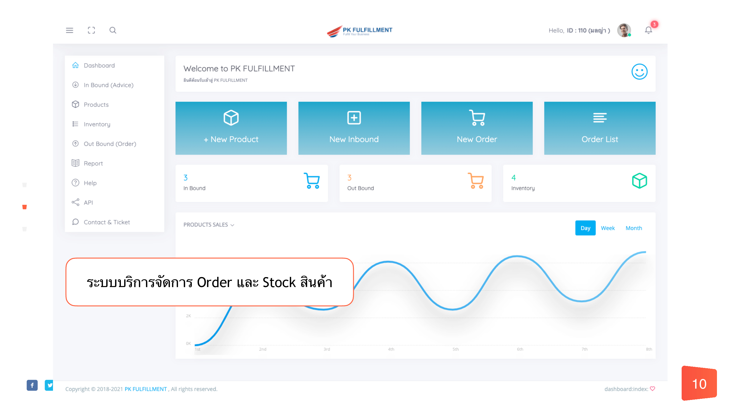Switch chart range to Month

click(x=633, y=228)
